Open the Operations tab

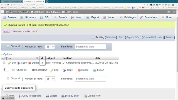coord(149,17)
